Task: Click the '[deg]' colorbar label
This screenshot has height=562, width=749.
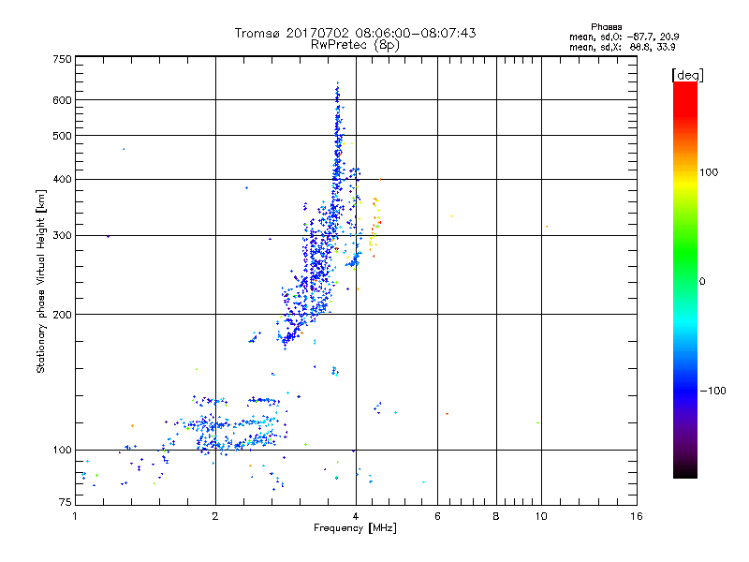Action: pyautogui.click(x=687, y=75)
